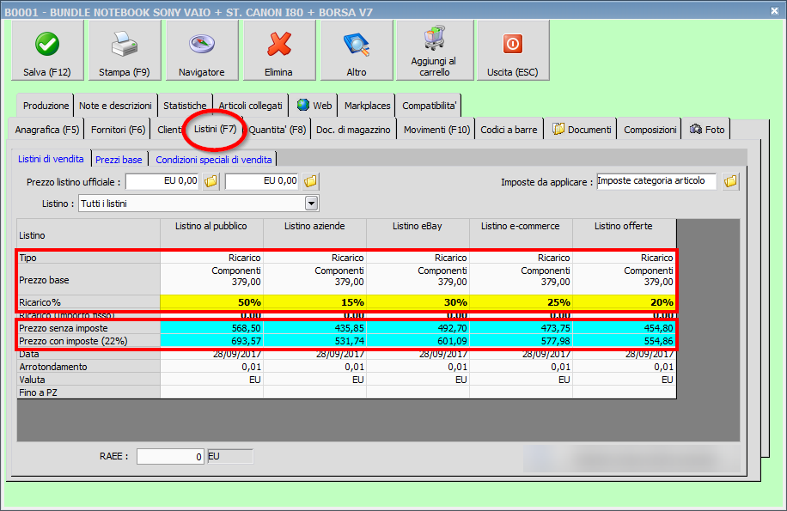The height and width of the screenshot is (511, 787).
Task: Open the Web tab with globe icon
Action: tap(314, 106)
